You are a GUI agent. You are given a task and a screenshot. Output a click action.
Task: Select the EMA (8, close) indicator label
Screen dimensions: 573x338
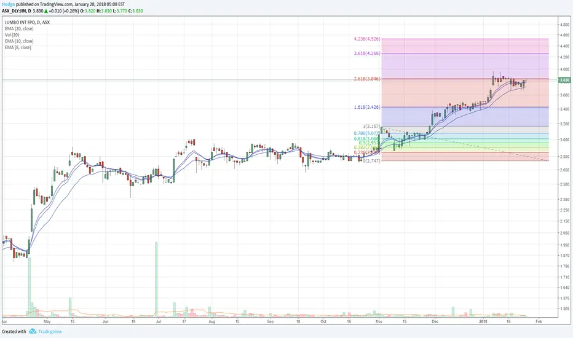[18, 47]
